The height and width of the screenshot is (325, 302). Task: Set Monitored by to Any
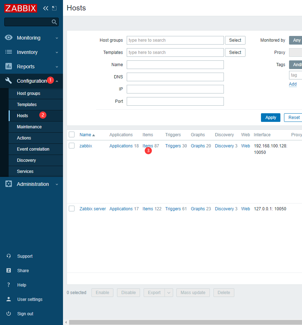296,40
